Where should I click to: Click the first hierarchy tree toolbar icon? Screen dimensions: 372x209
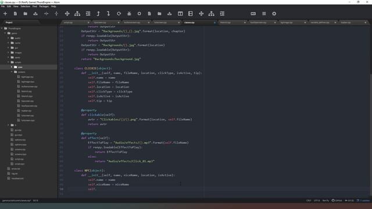77,14
